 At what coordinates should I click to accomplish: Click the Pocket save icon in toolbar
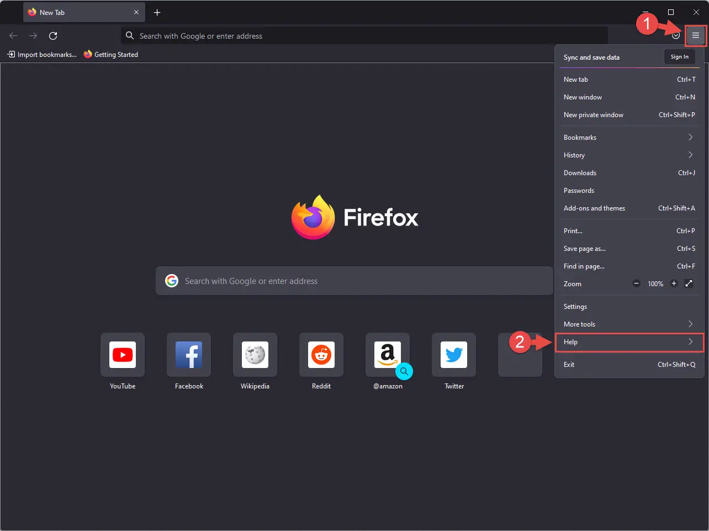click(x=676, y=35)
